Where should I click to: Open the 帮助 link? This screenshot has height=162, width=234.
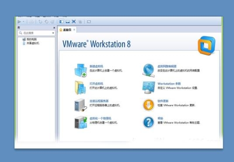pos(160,118)
